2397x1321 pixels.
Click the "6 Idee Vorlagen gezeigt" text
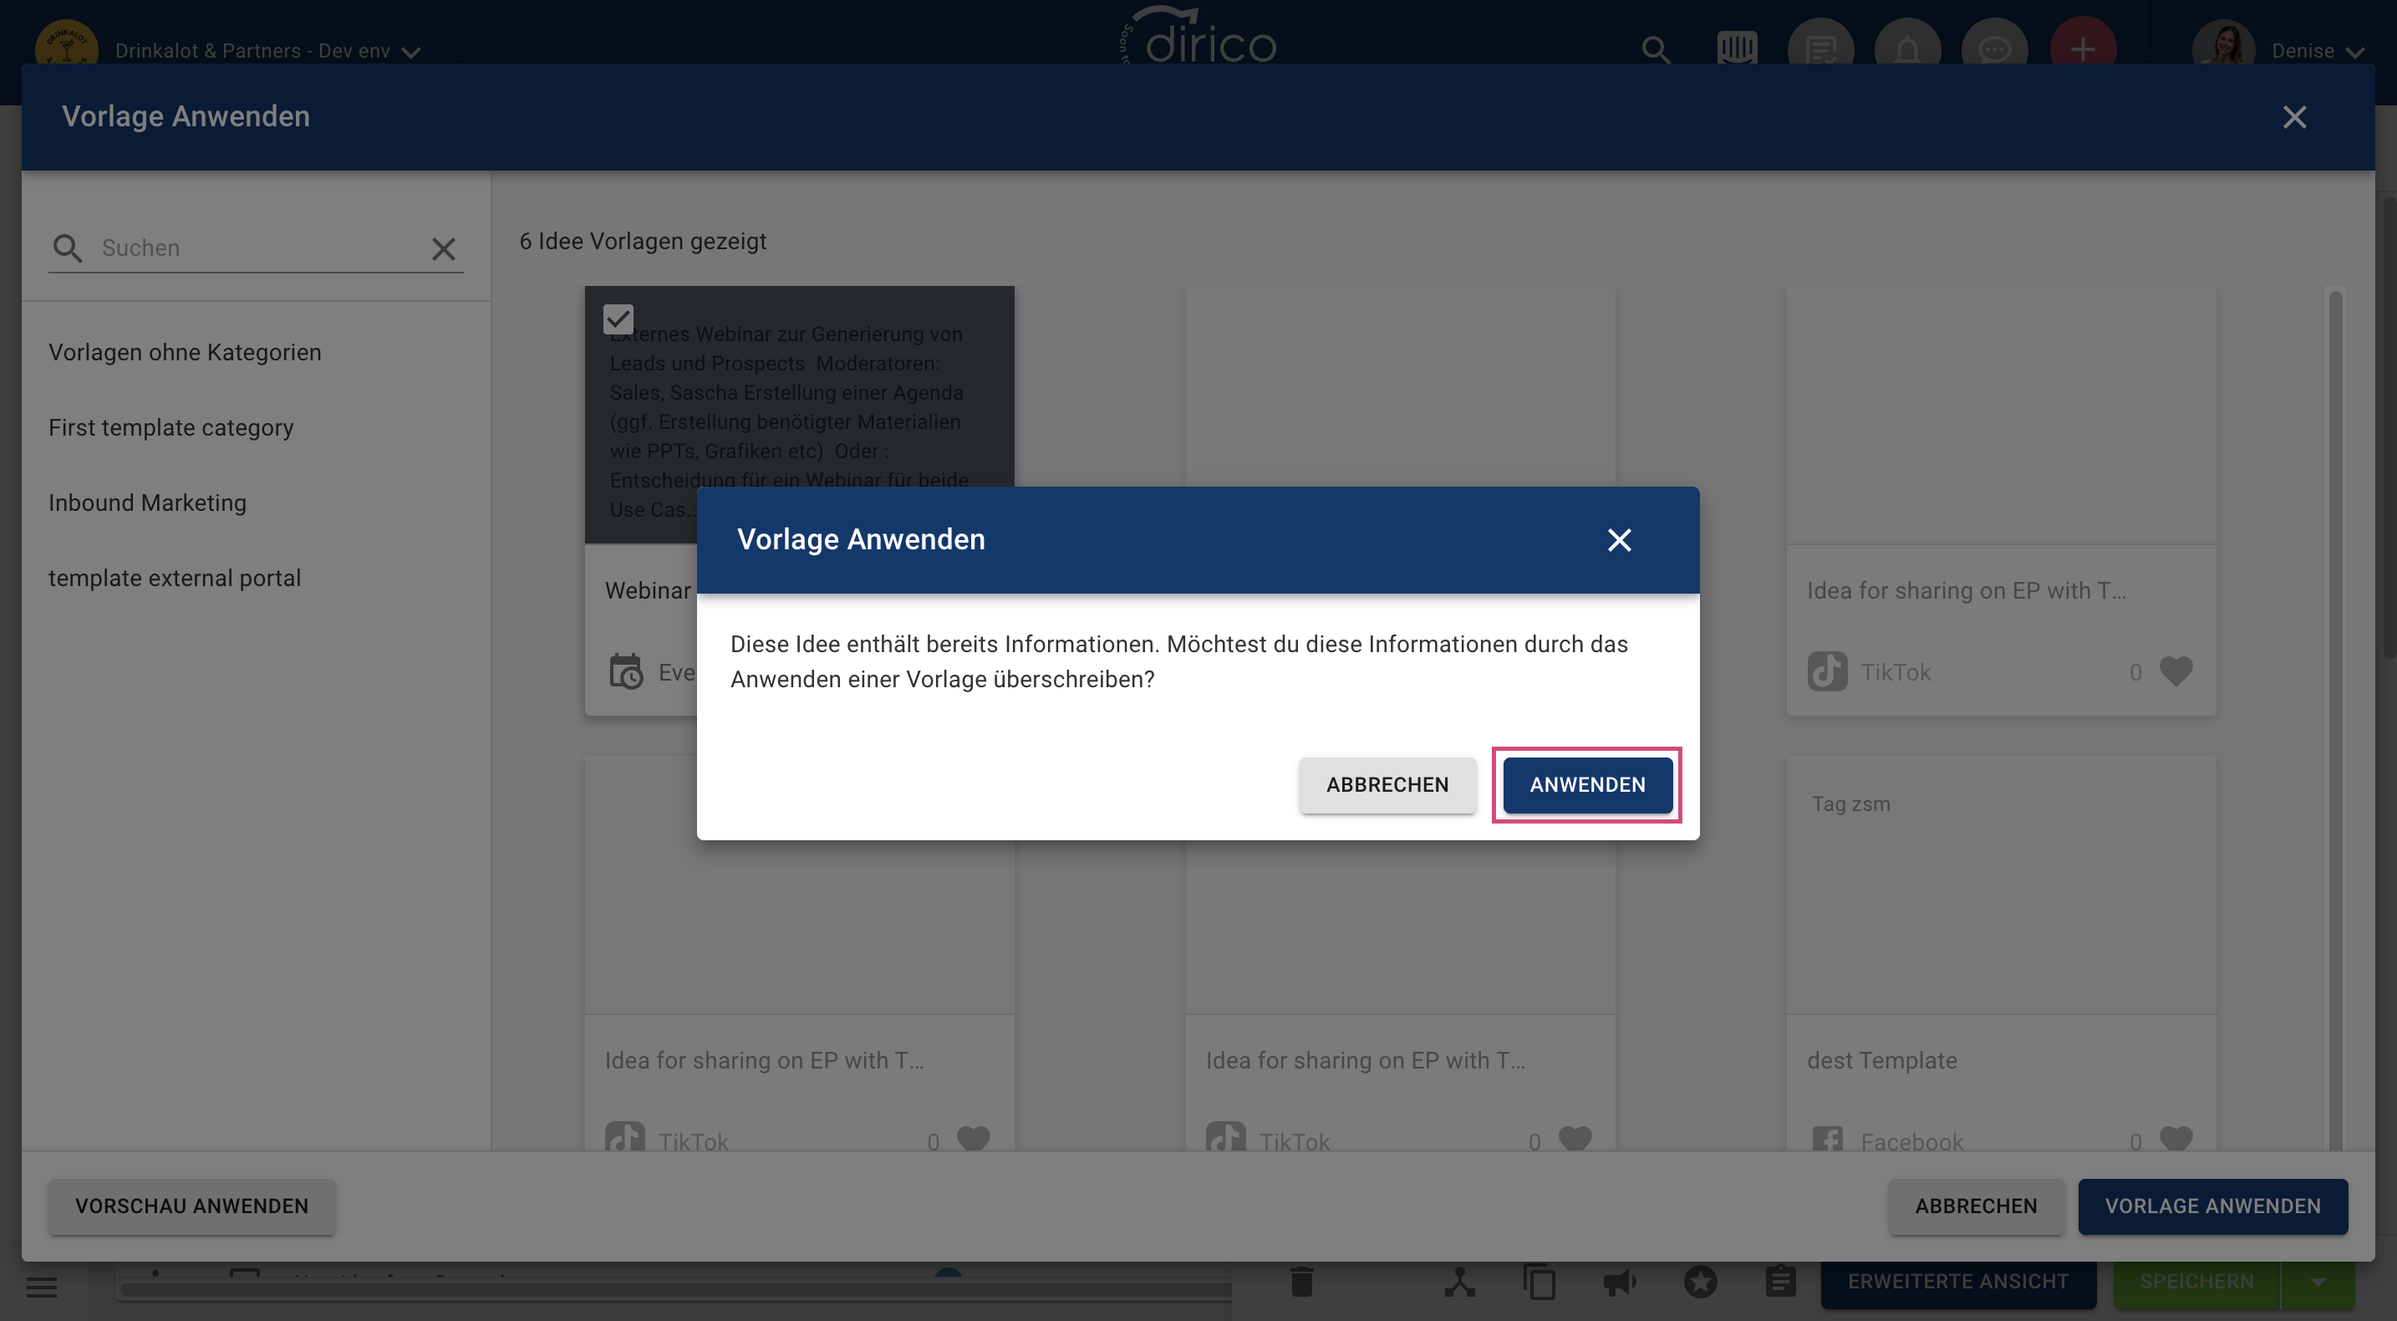(x=642, y=241)
